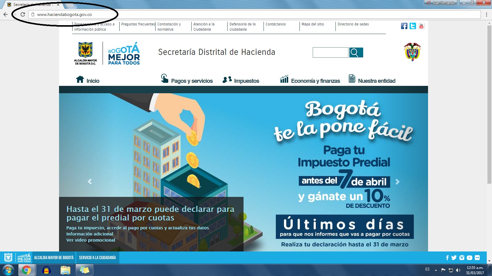
Task: Open the Mapa del sitio link
Action: pos(313,24)
